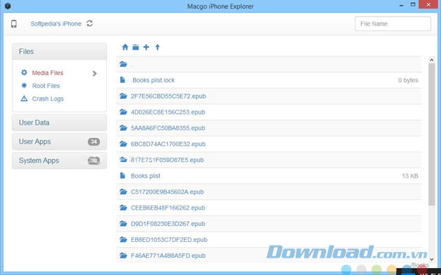Select Media Files in sidebar
This screenshot has height=275, width=441.
(48, 73)
